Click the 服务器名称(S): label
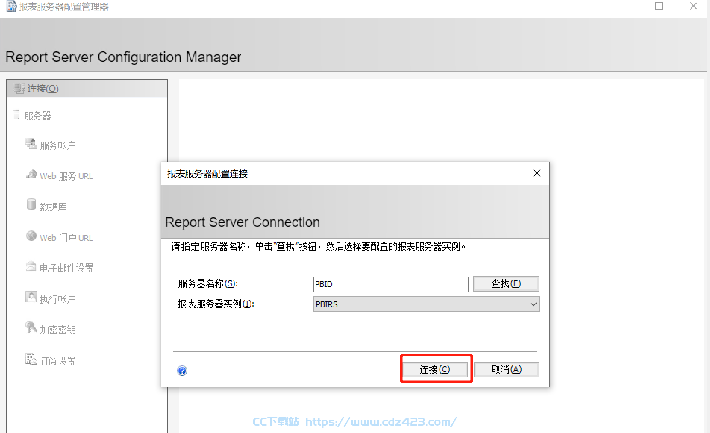The width and height of the screenshot is (710, 433). (208, 284)
